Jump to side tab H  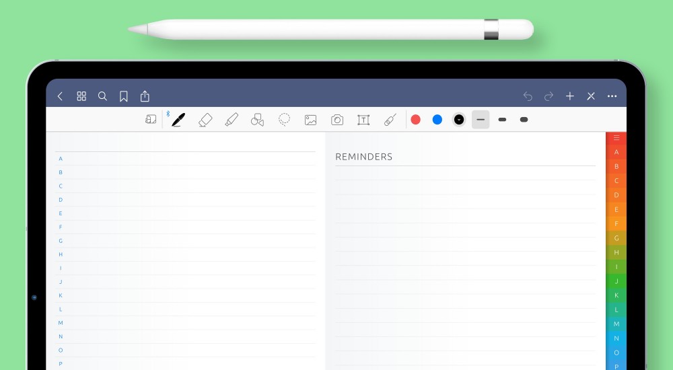616,252
